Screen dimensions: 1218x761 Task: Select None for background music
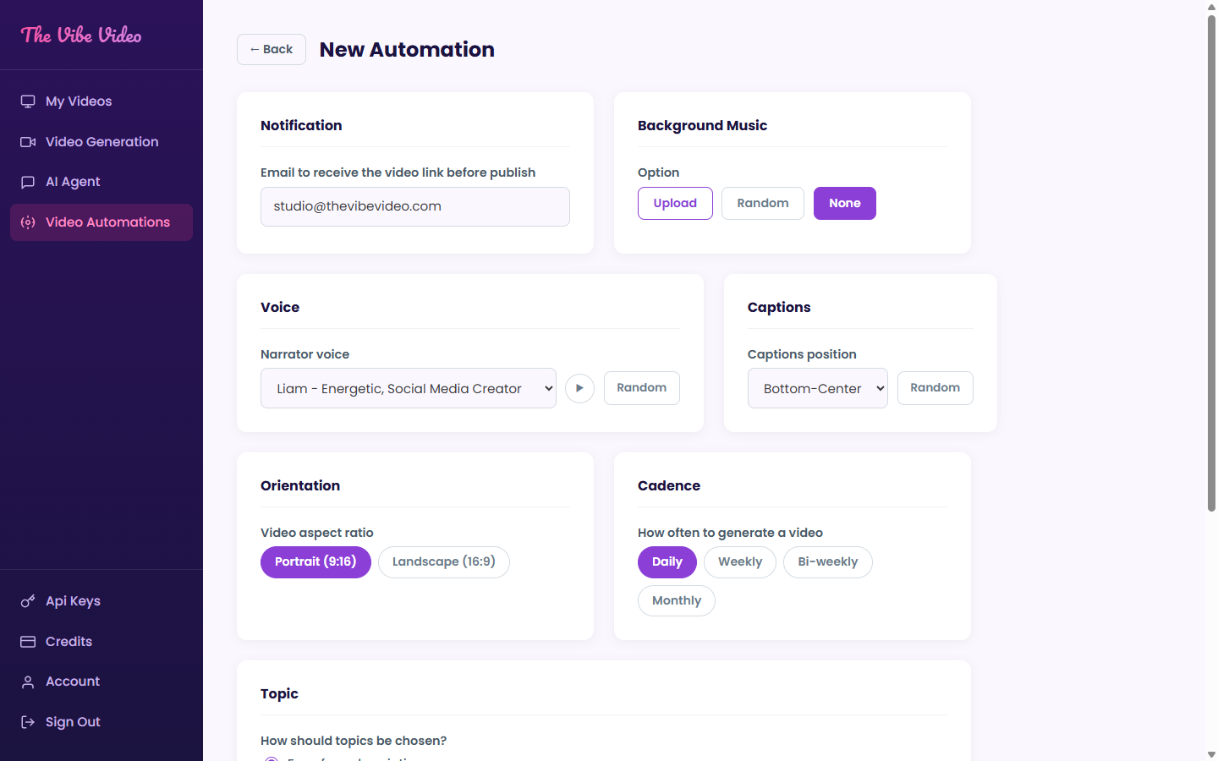[x=845, y=203]
